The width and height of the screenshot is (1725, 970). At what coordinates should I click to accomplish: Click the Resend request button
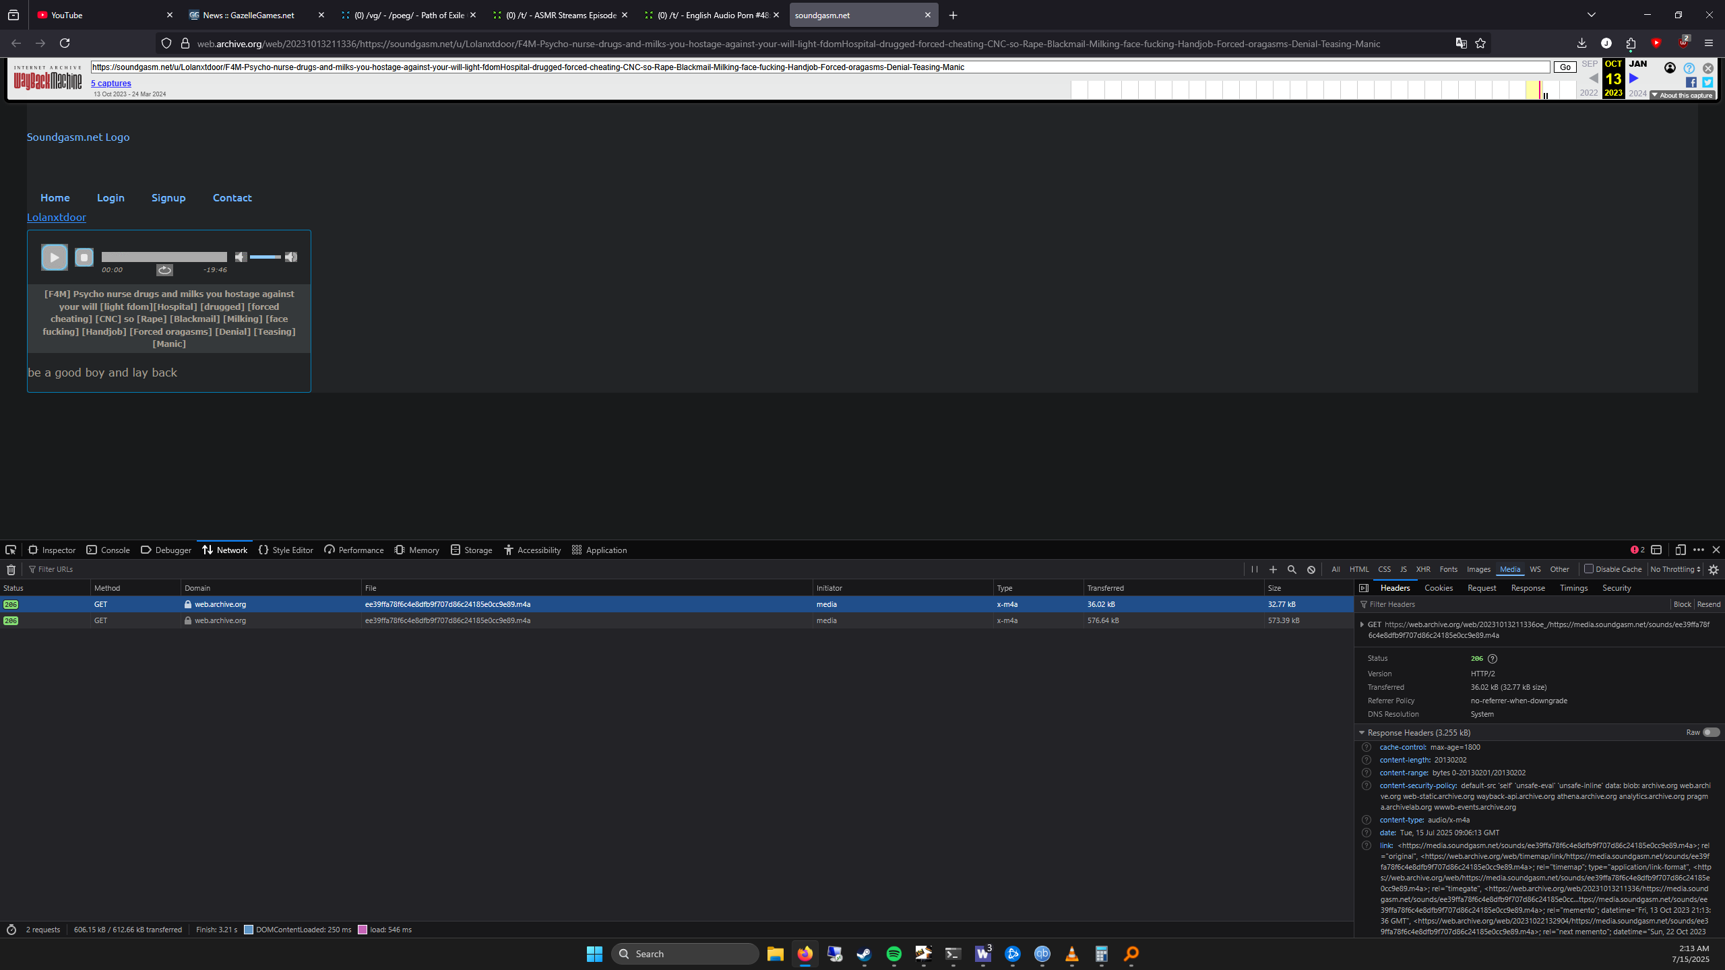pos(1709,604)
